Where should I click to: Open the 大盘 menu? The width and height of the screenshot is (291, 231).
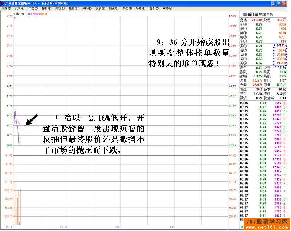[x=33, y=8]
